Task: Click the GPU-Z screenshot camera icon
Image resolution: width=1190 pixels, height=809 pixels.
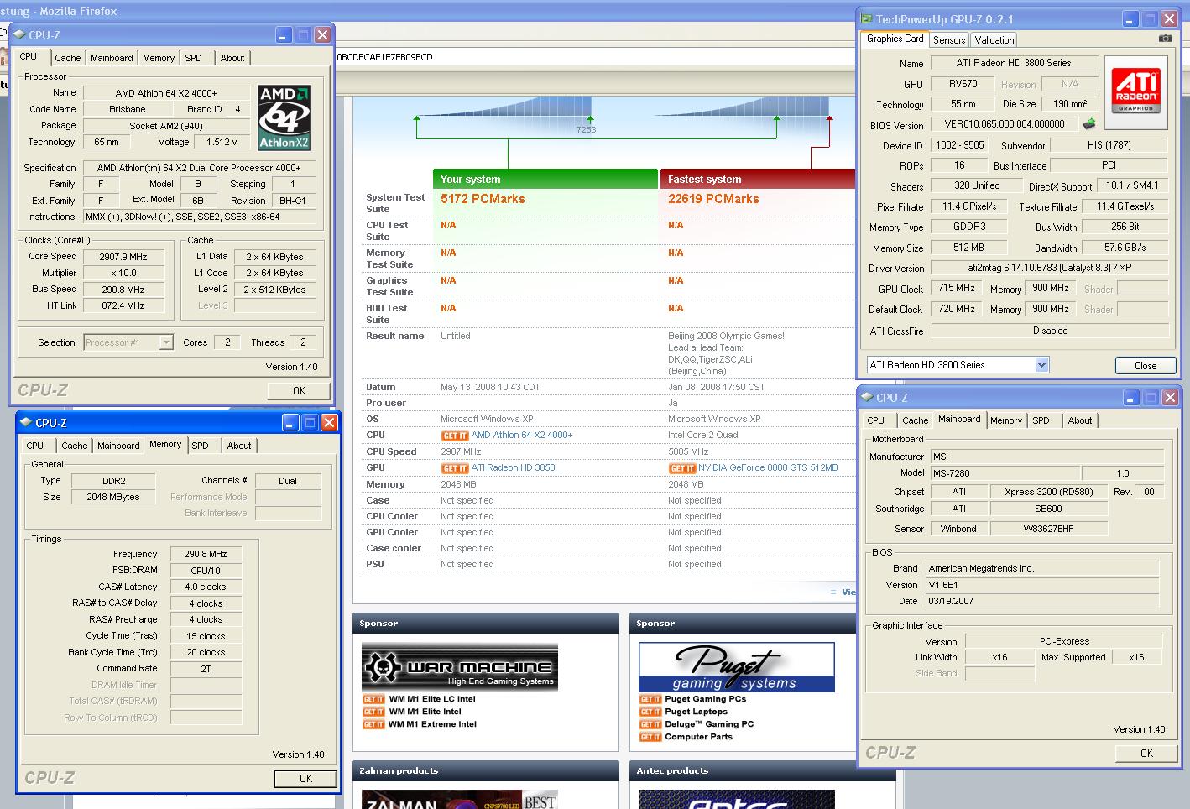Action: (x=1165, y=39)
